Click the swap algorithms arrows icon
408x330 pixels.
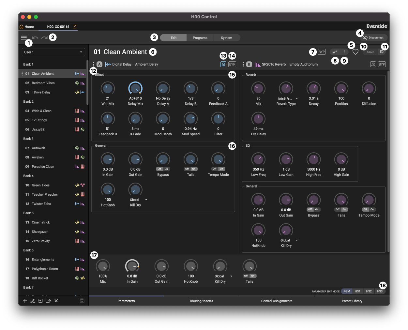335,52
